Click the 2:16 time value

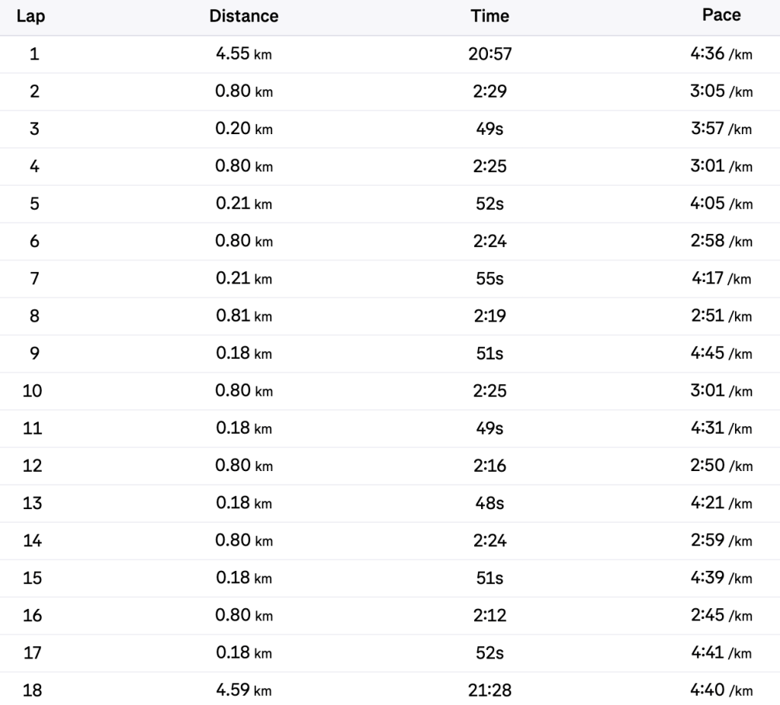[488, 466]
